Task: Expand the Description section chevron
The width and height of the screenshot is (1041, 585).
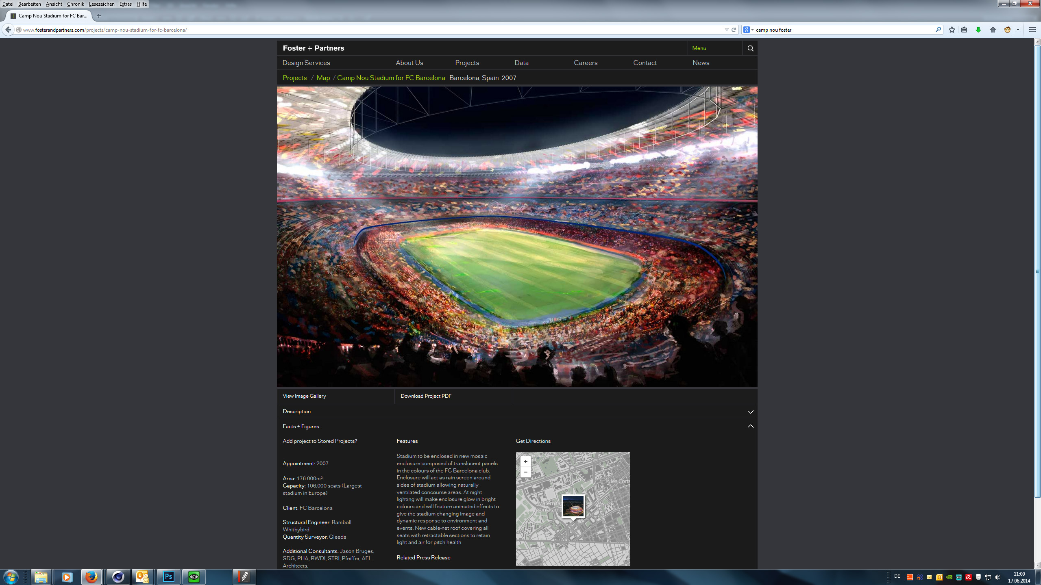Action: click(x=750, y=412)
